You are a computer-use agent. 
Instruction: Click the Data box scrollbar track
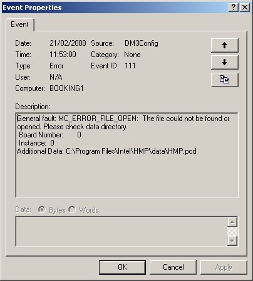[x=232, y=231]
